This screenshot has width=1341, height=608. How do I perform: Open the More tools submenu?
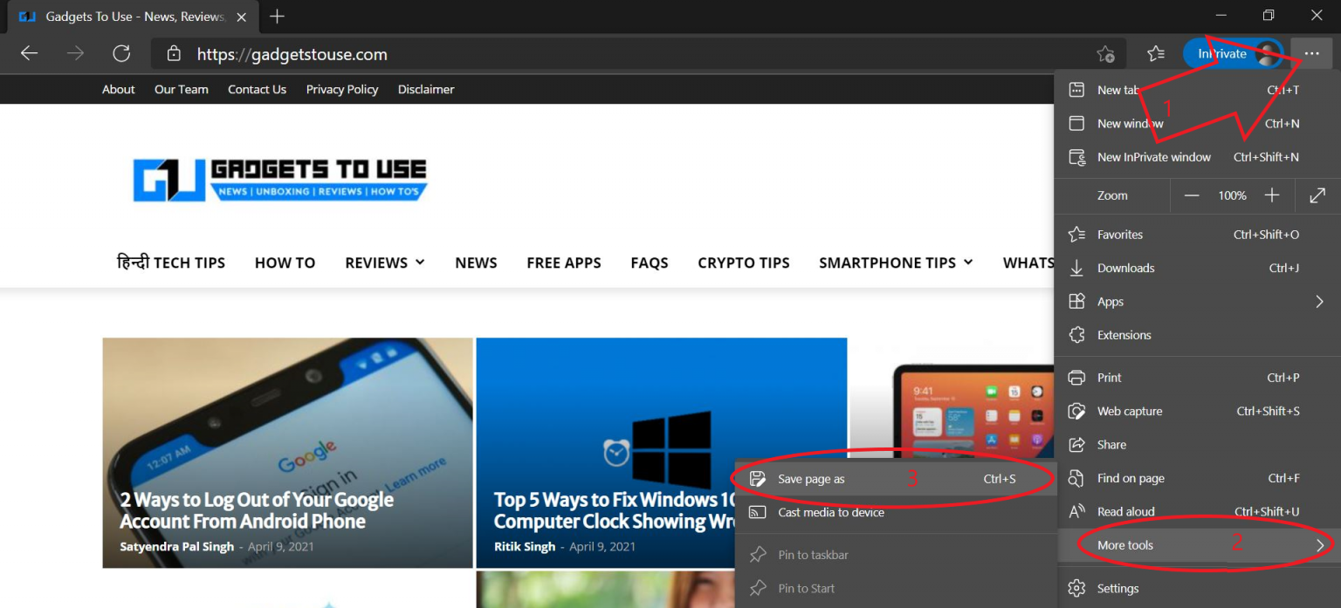tap(1125, 544)
